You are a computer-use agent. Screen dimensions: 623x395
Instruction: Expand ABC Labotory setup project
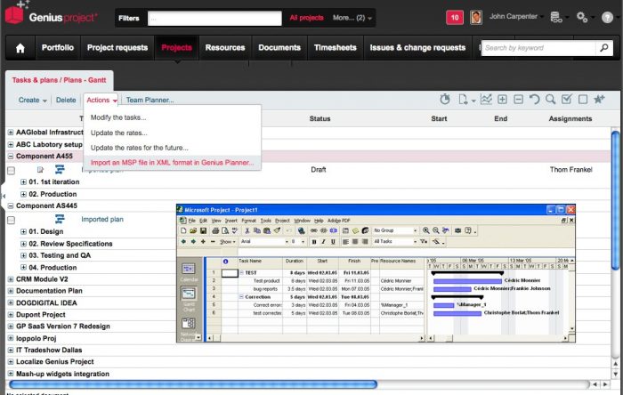pos(11,144)
